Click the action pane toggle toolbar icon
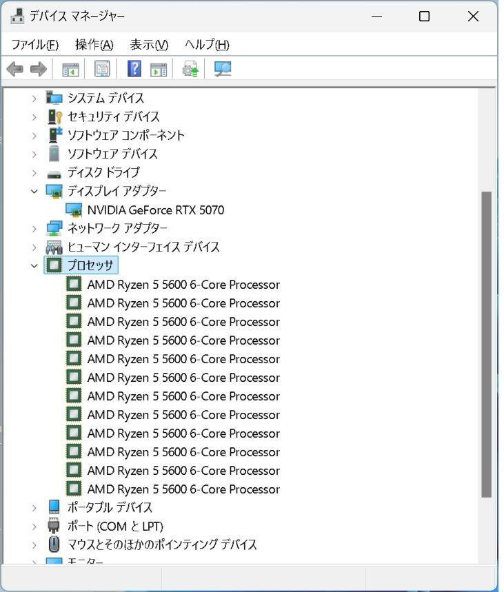Viewport: 504px width, 592px height. pos(159,70)
